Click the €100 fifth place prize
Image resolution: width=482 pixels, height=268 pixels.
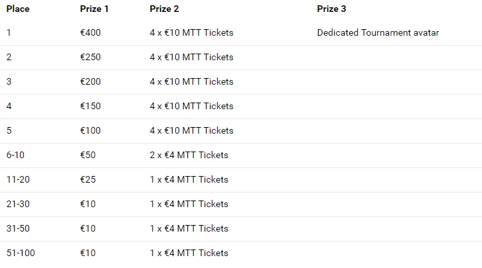90,131
